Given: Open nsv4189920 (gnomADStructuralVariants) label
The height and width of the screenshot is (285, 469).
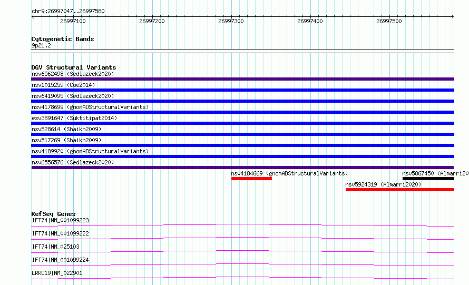Looking at the screenshot, I should click(x=90, y=151).
